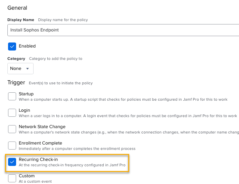Click the 'Trigger' section heading
The height and width of the screenshot is (184, 239).
[16, 83]
